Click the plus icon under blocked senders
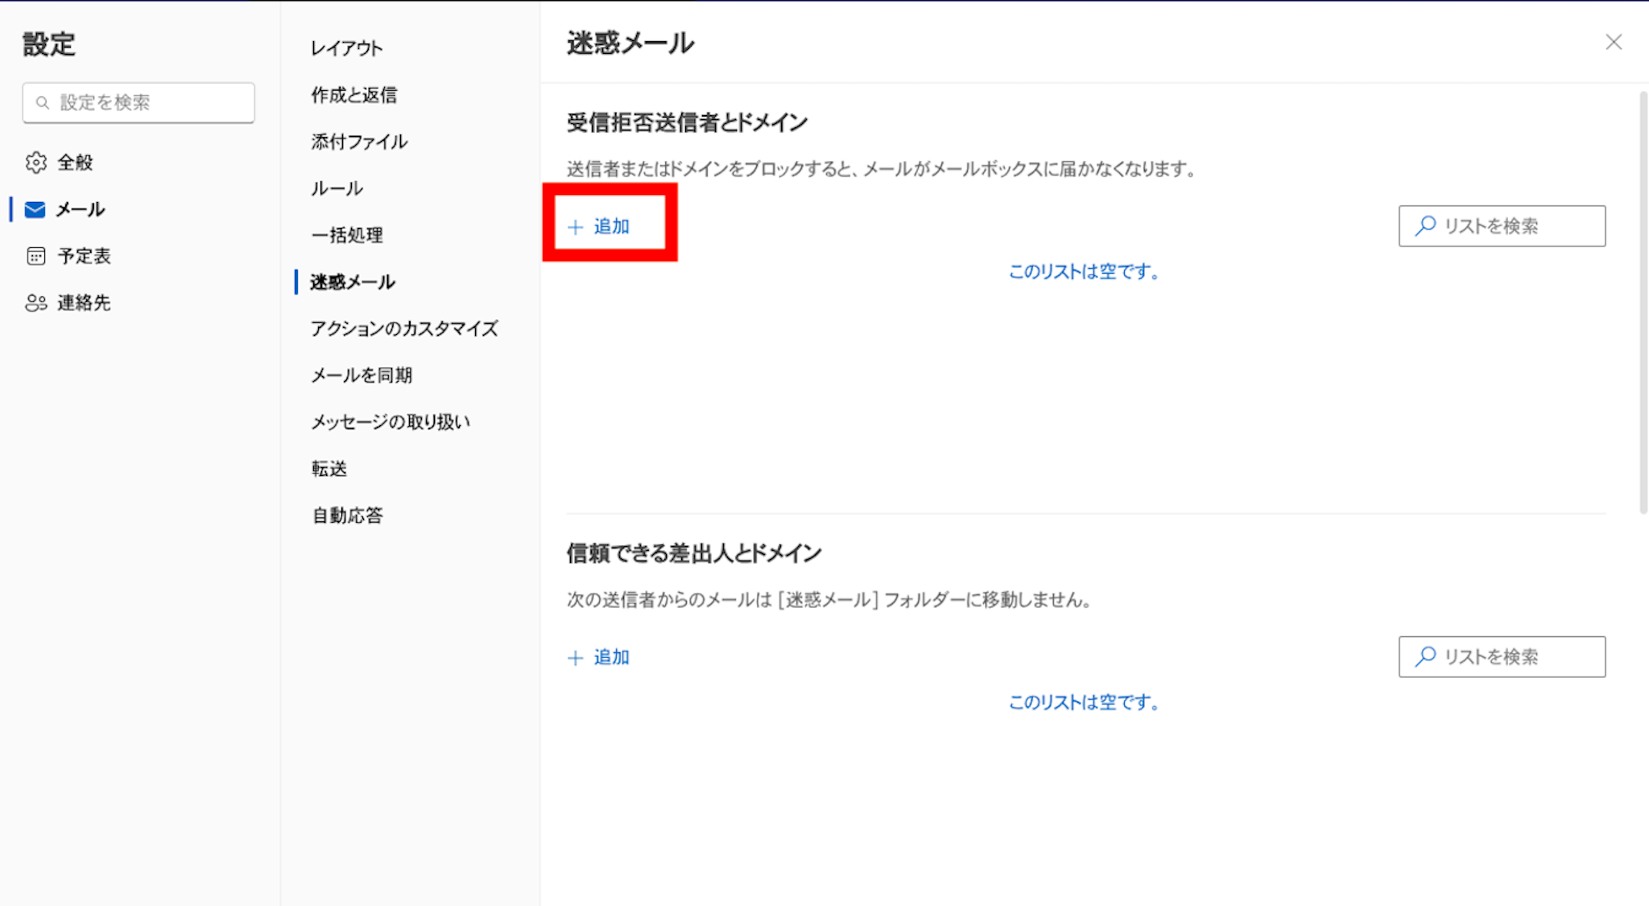Screen dimensions: 1649x906 click(575, 227)
